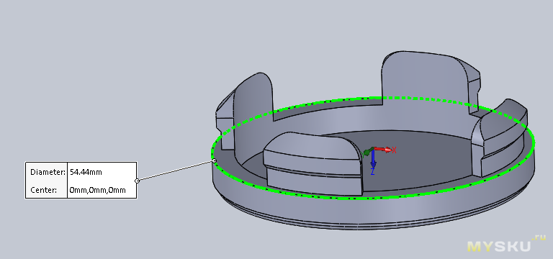Click the red X axis arrow

[x=382, y=150]
